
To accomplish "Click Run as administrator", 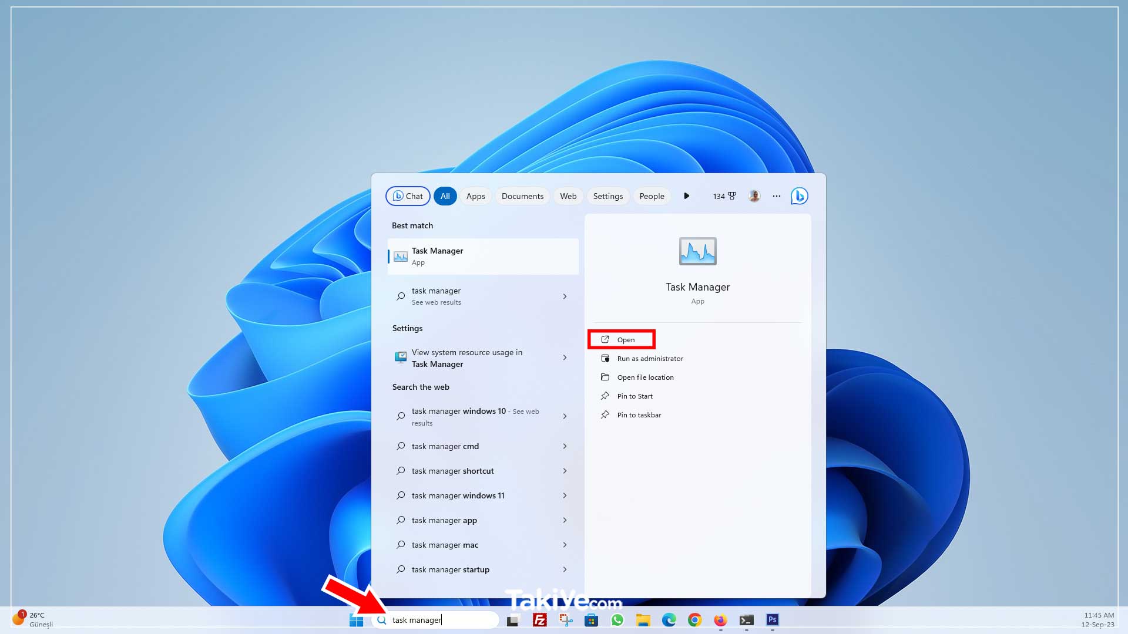I will tap(650, 358).
